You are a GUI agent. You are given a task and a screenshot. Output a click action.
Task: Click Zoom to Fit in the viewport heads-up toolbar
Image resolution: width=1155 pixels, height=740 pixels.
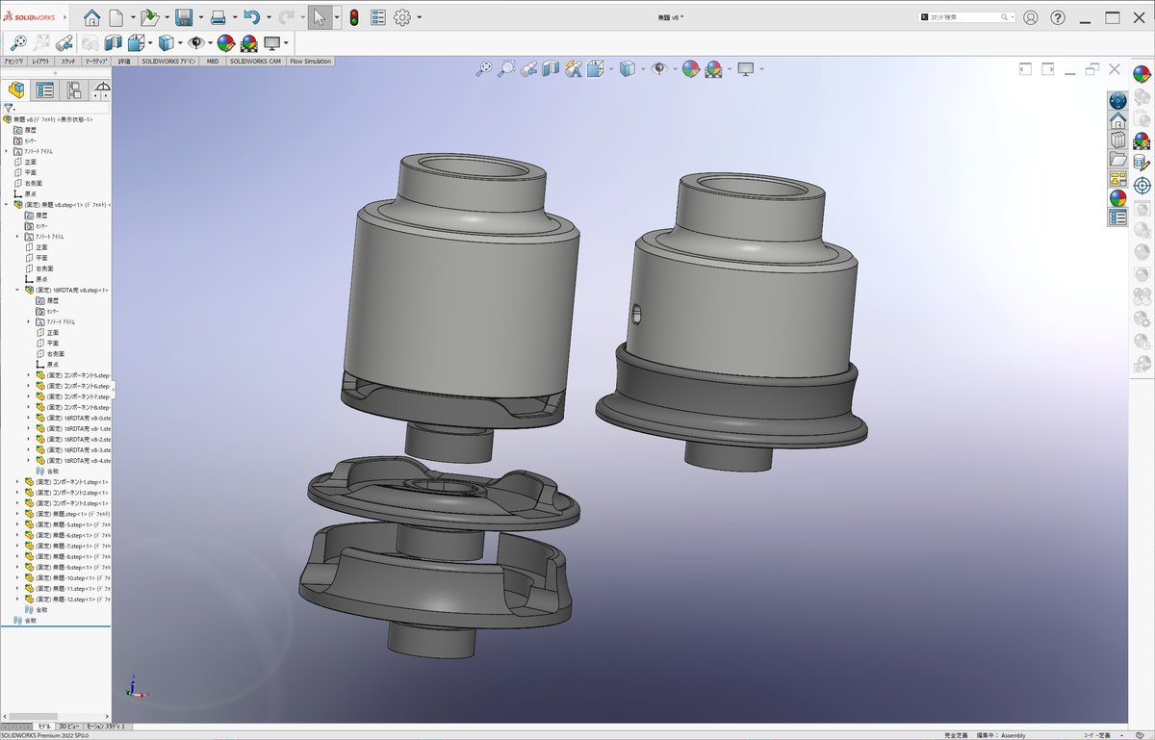[485, 68]
